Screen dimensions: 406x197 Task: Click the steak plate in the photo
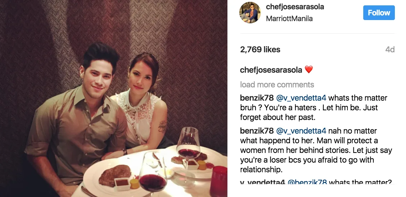coord(113,177)
